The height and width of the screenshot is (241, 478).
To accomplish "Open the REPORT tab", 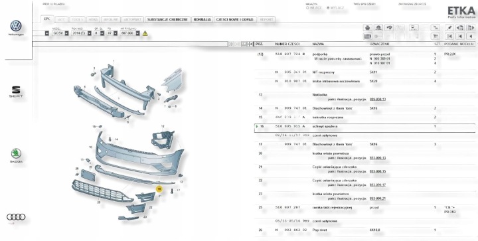I will [x=266, y=19].
